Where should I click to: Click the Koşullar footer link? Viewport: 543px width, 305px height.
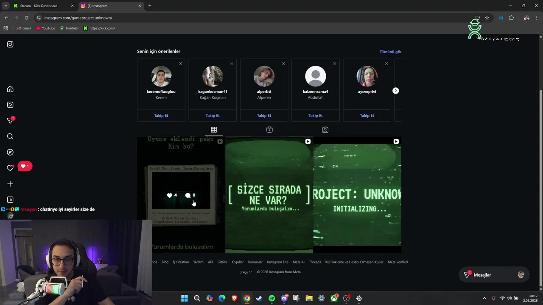(238, 262)
